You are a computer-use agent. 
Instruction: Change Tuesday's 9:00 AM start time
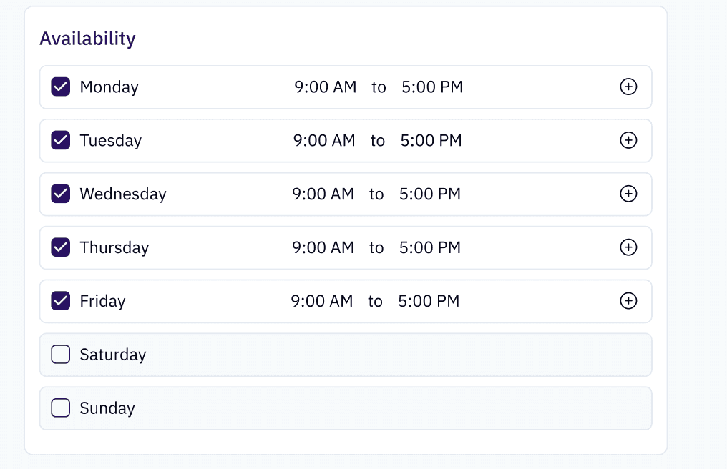[324, 140]
